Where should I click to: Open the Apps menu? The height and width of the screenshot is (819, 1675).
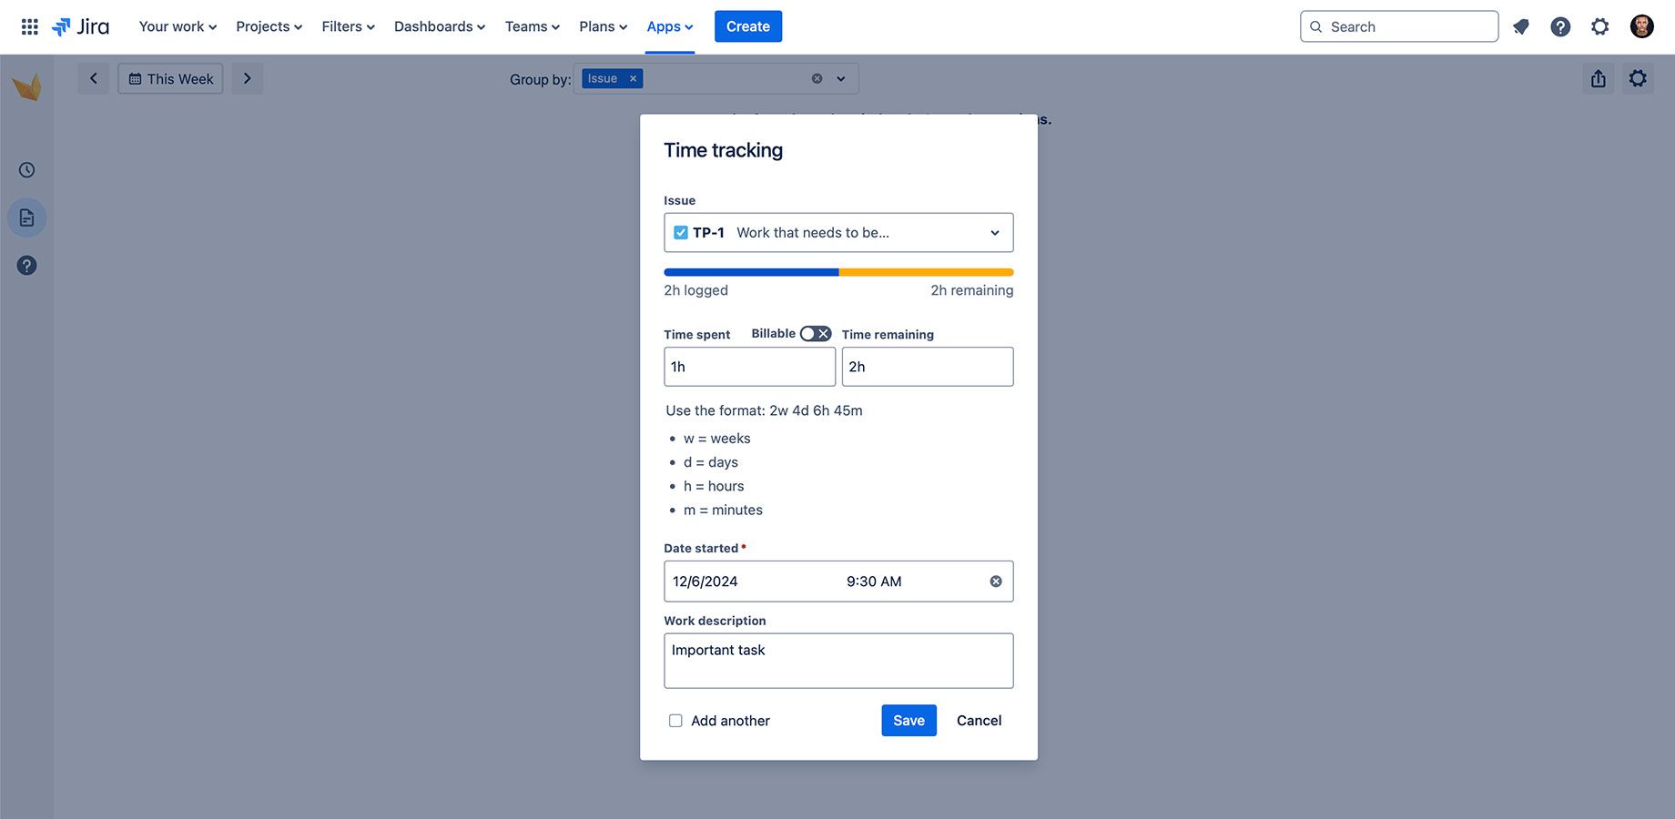tap(670, 27)
